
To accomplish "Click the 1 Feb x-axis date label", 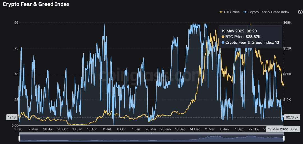I will tap(18, 129).
